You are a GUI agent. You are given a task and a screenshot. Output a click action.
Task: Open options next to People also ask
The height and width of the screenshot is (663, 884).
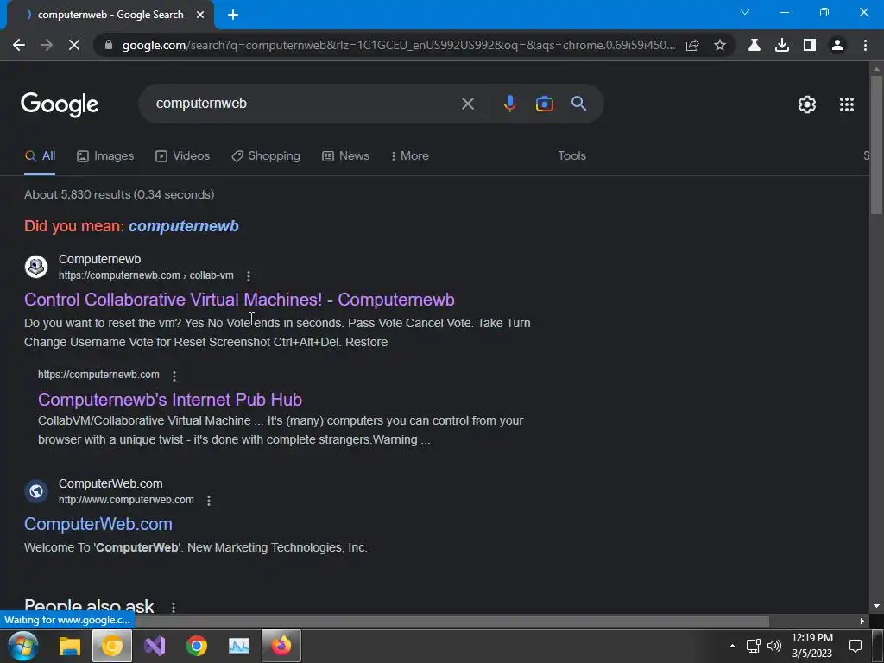(x=173, y=607)
